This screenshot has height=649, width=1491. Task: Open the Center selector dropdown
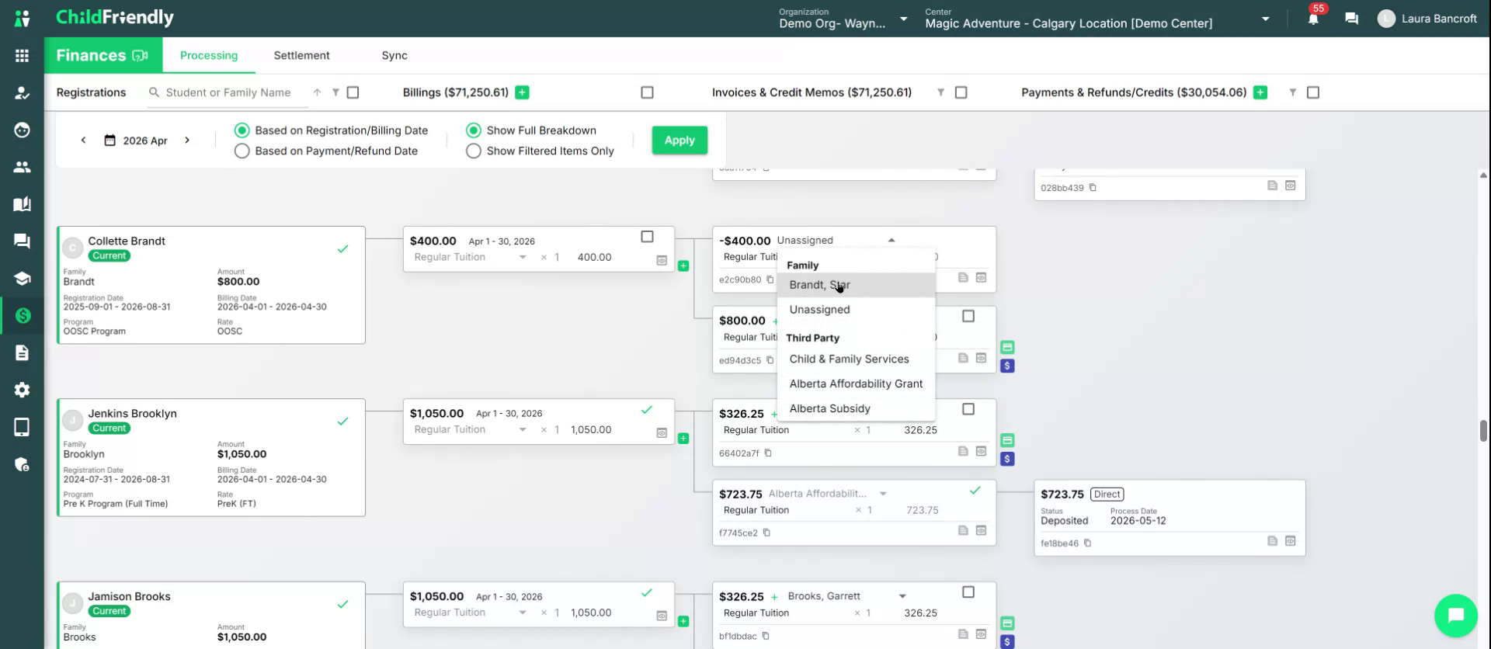[1098, 19]
